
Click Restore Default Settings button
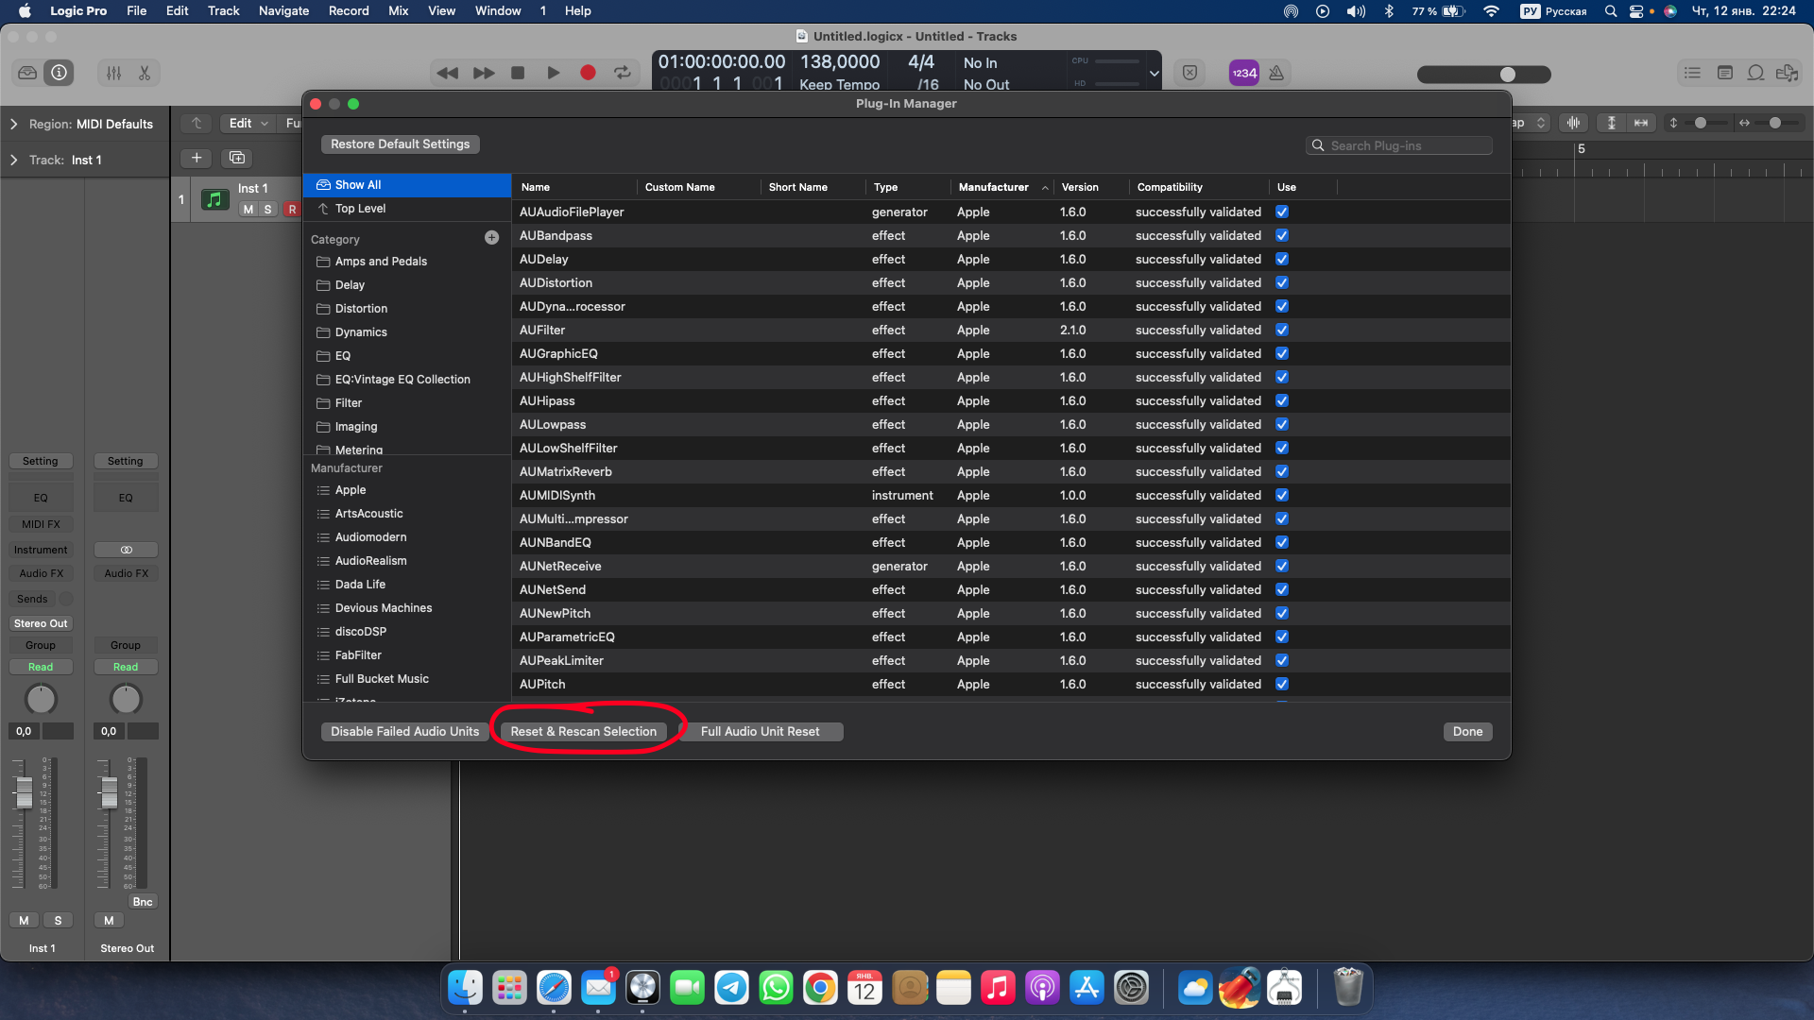click(400, 144)
